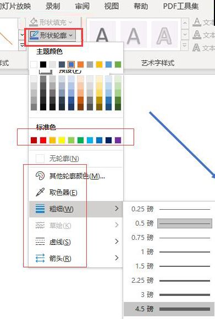Open the 审阅 ribbon tab

(82, 6)
